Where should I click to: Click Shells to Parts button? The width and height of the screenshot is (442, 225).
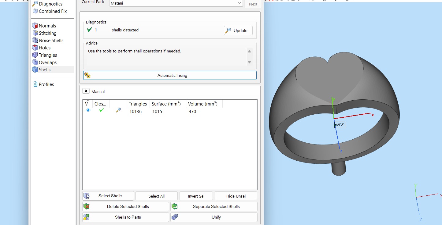point(126,217)
